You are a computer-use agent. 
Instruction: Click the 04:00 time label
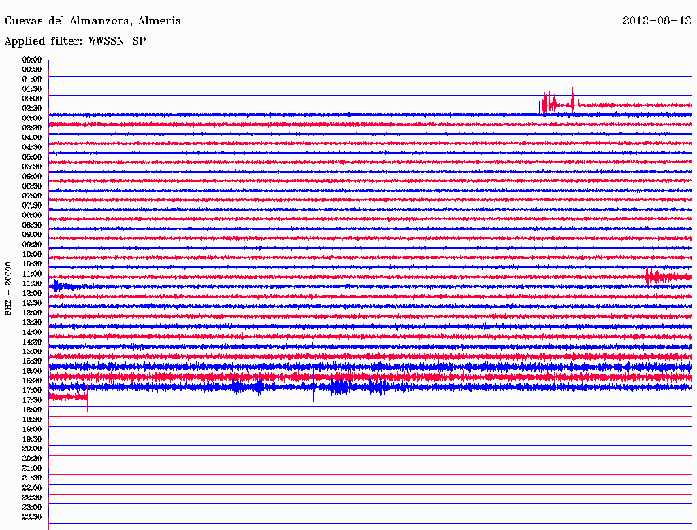32,138
